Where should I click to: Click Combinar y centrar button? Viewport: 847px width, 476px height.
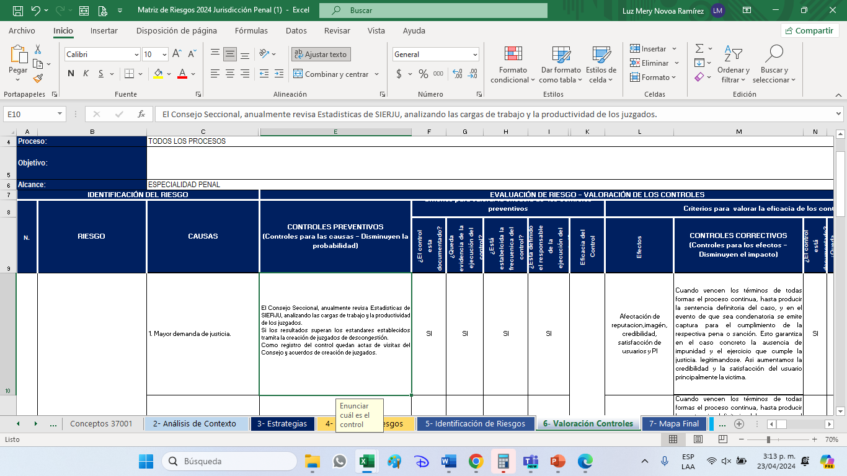click(331, 74)
